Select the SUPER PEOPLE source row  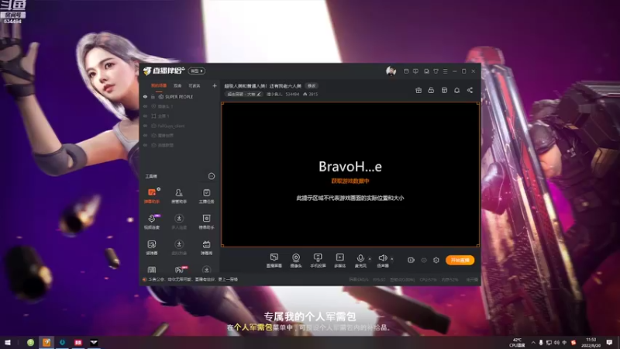coord(180,96)
